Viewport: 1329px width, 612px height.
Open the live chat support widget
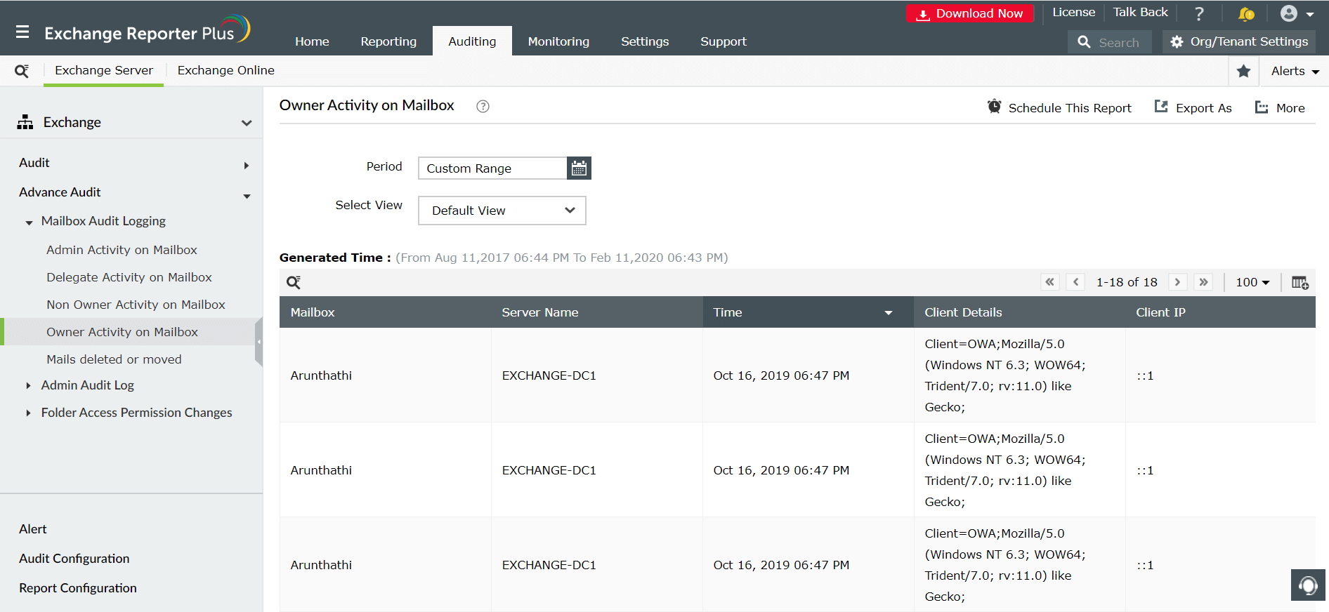pos(1308,585)
